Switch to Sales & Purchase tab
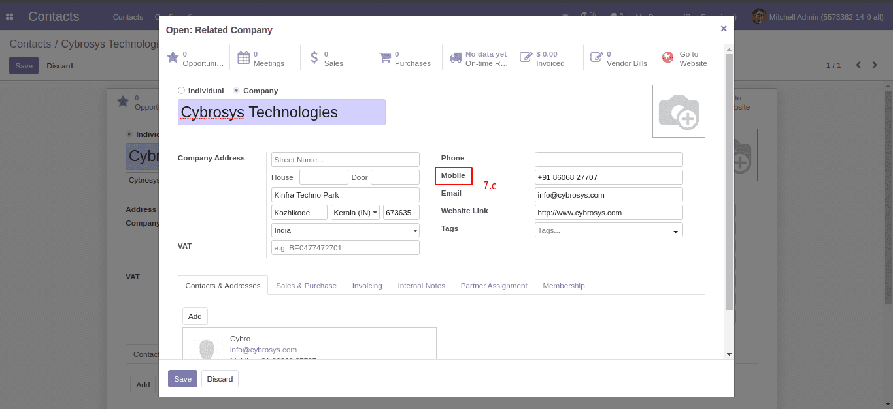 (x=306, y=286)
